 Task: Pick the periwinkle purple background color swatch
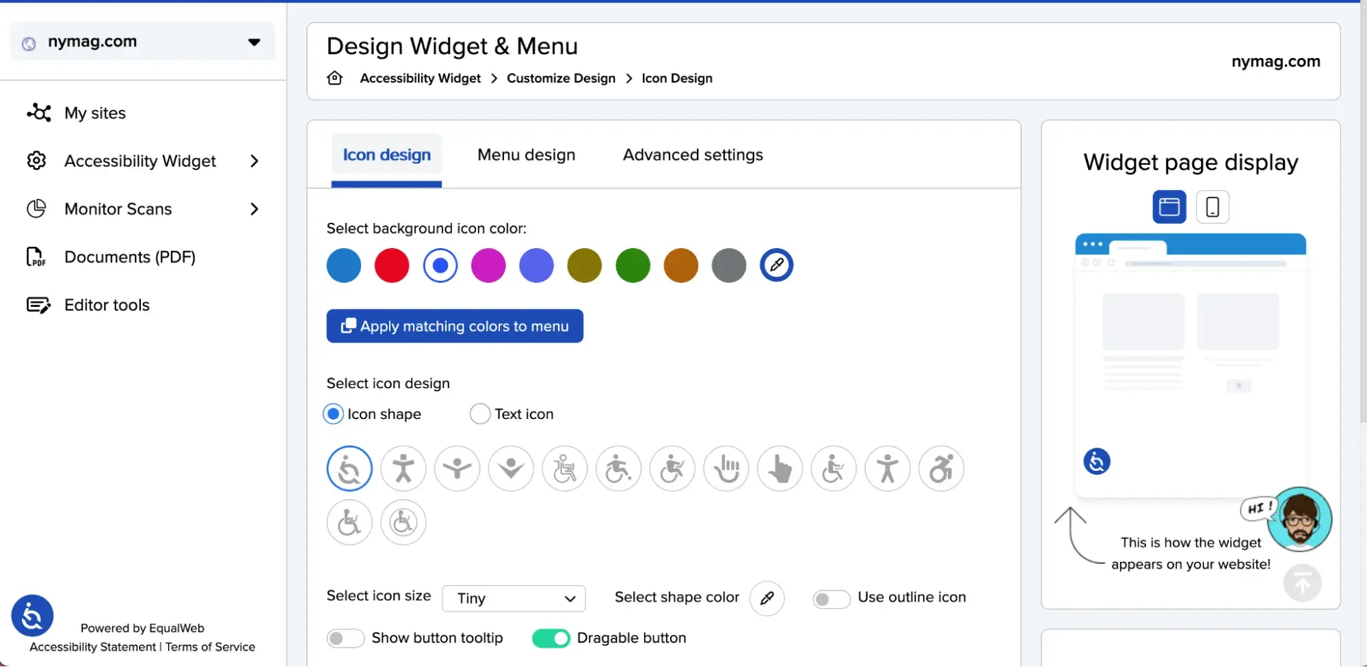coord(536,265)
